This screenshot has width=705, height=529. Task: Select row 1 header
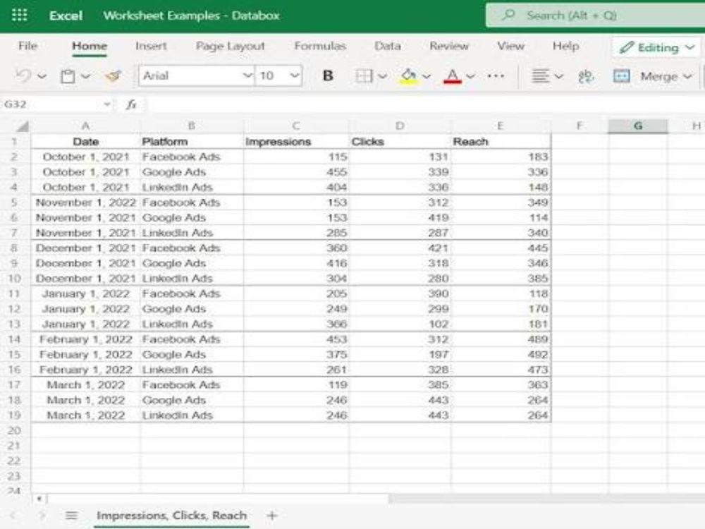[15, 142]
